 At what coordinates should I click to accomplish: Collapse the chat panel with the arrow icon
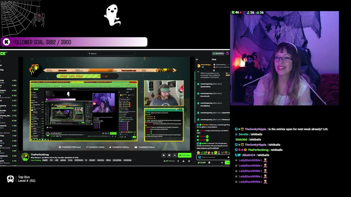tap(197, 59)
